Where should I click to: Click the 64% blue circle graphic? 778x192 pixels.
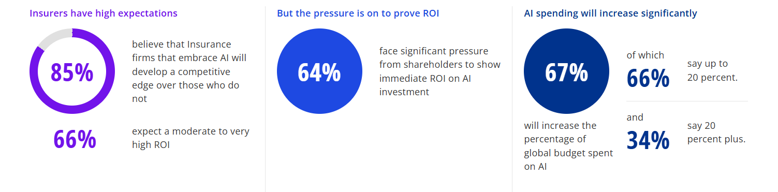pos(319,71)
